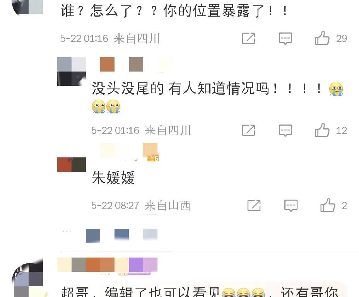
Task: Open avatar of 超哥 comment author
Action: tap(27, 278)
